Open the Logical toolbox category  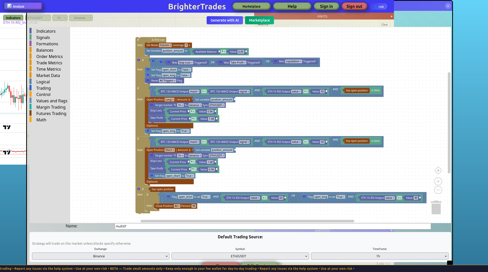click(43, 82)
